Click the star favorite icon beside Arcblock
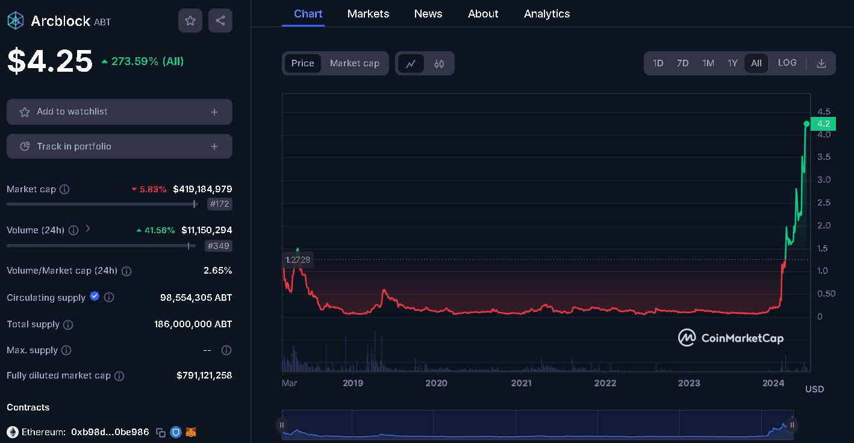 [x=190, y=20]
